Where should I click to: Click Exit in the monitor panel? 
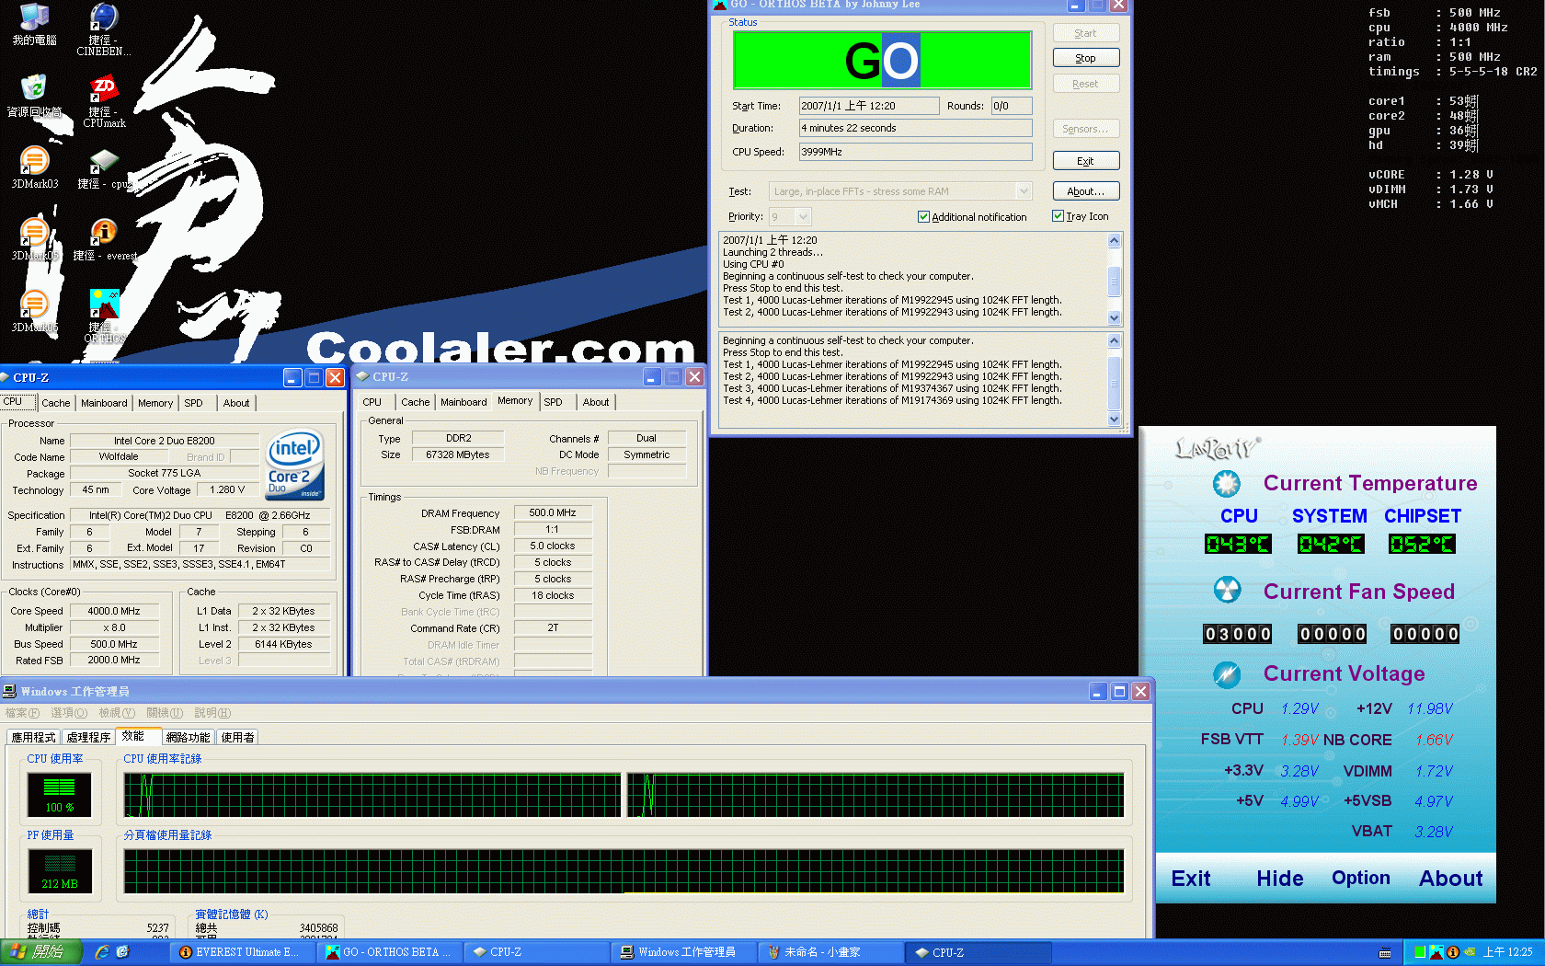click(x=1191, y=879)
